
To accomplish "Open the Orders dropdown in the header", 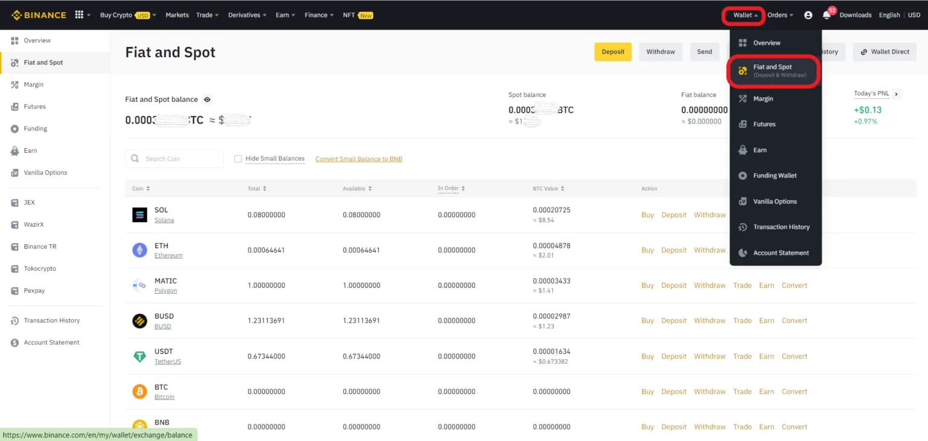I will (781, 15).
